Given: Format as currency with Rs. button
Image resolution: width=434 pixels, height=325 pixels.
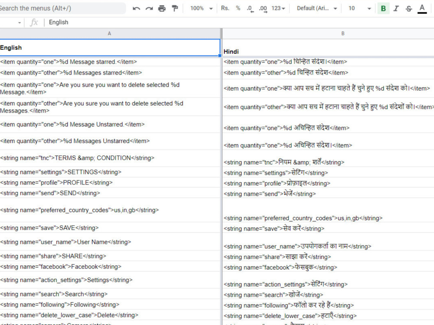Looking at the screenshot, I should [x=225, y=8].
